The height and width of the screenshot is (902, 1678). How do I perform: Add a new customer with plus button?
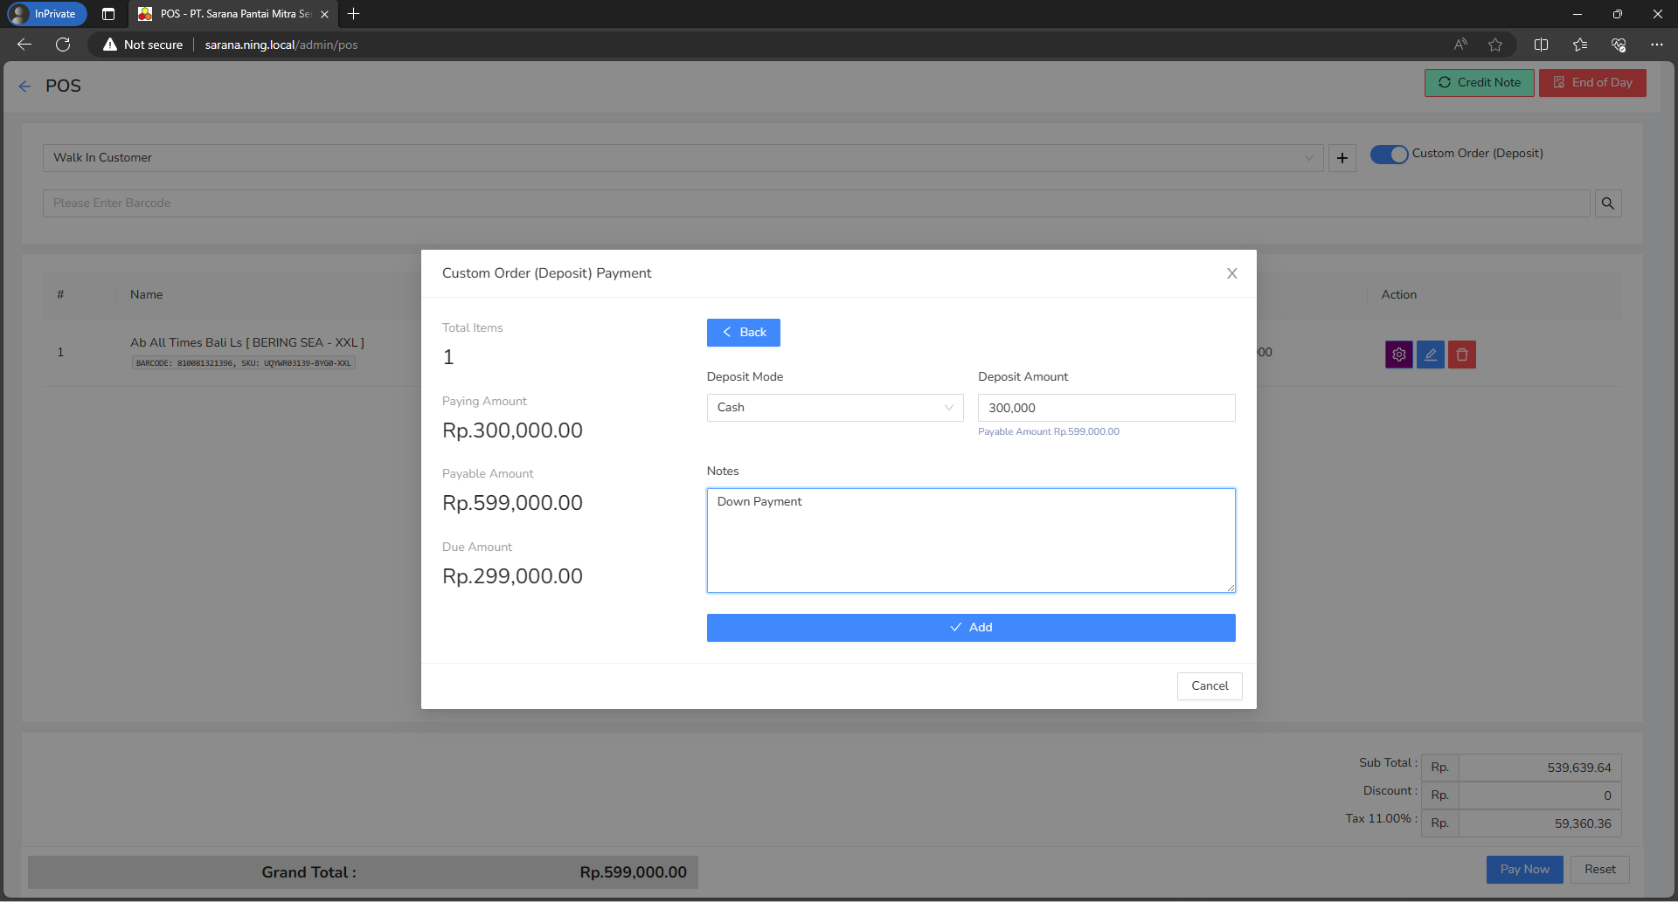(1342, 158)
